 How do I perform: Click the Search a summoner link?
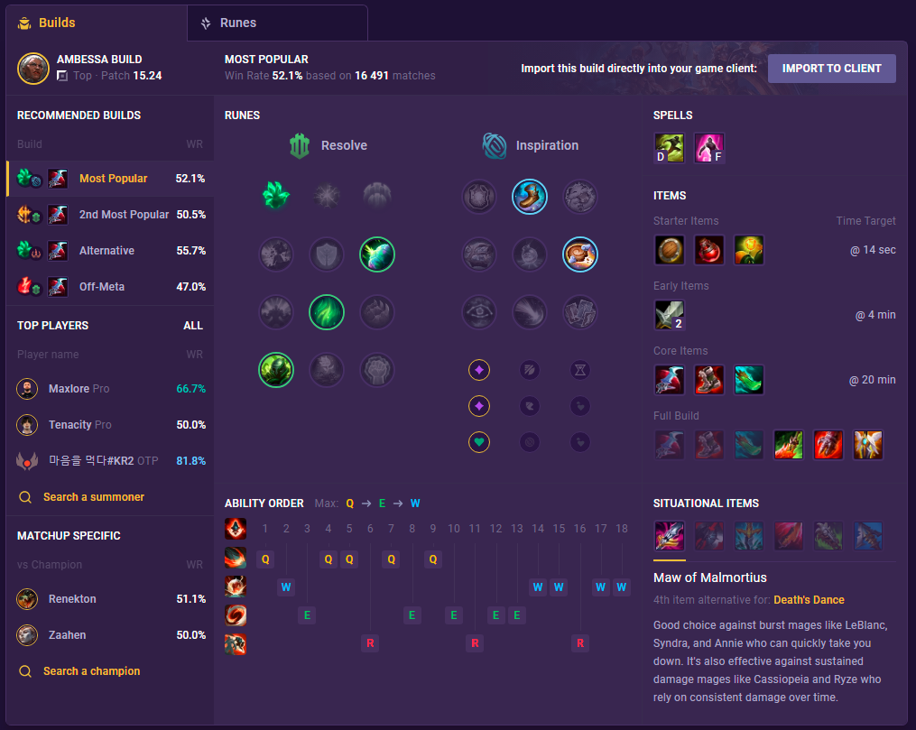click(94, 497)
